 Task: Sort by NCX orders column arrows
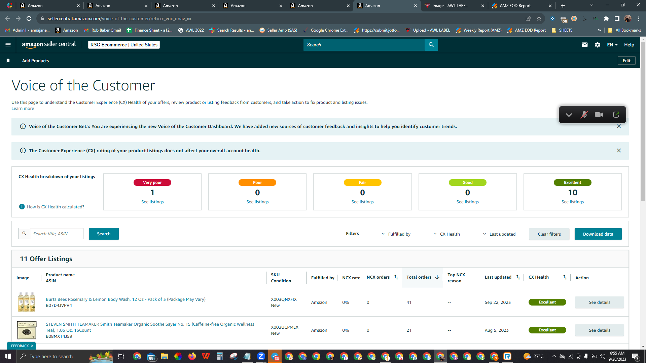(396, 277)
